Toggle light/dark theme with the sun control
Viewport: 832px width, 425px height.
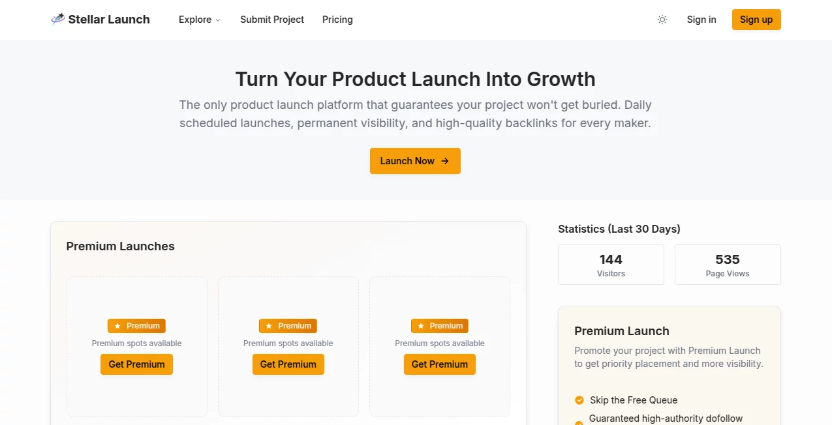pos(662,20)
